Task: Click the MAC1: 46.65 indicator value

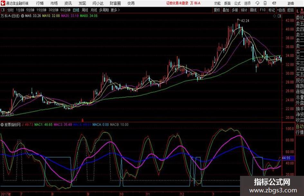Action: pyautogui.click(x=43, y=125)
